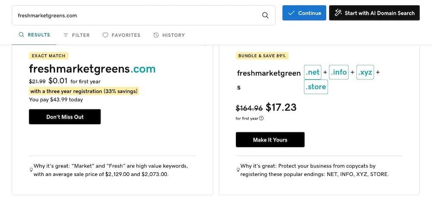Click the Results magnifier icon
The image size is (432, 199).
[x=21, y=35]
